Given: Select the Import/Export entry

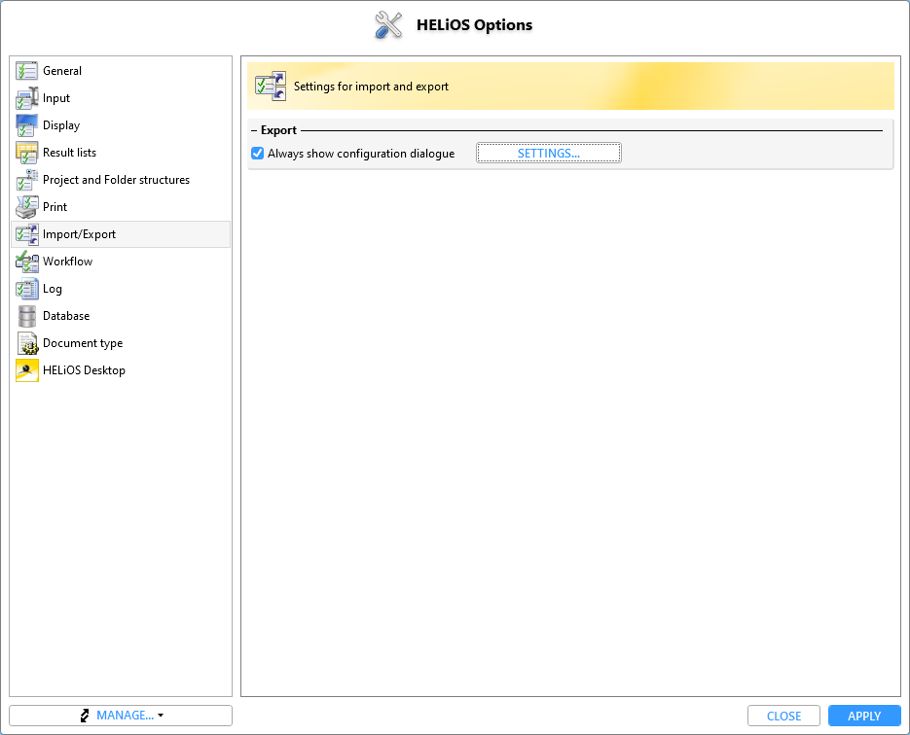Looking at the screenshot, I should [x=80, y=234].
